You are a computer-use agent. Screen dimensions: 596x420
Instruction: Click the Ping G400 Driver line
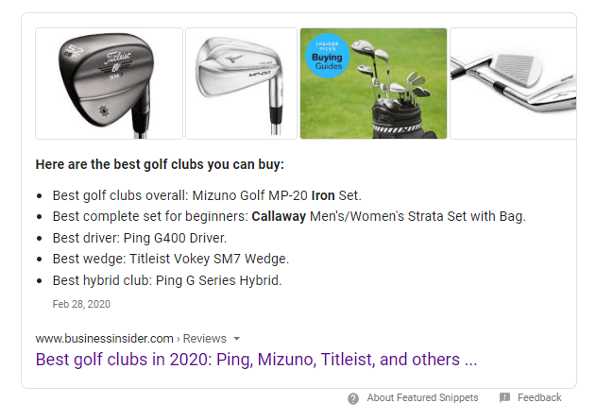[140, 238]
